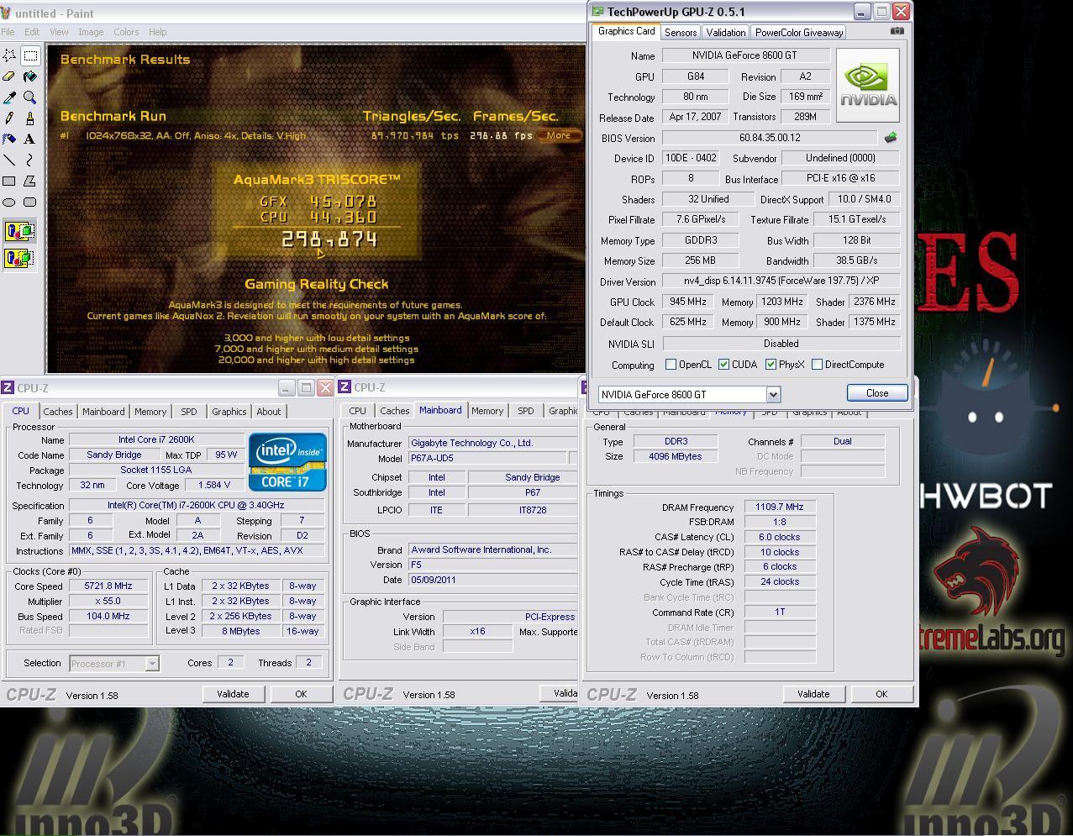This screenshot has height=836, width=1073.
Task: Switch to the GPU-Z Validation tab
Action: [725, 33]
